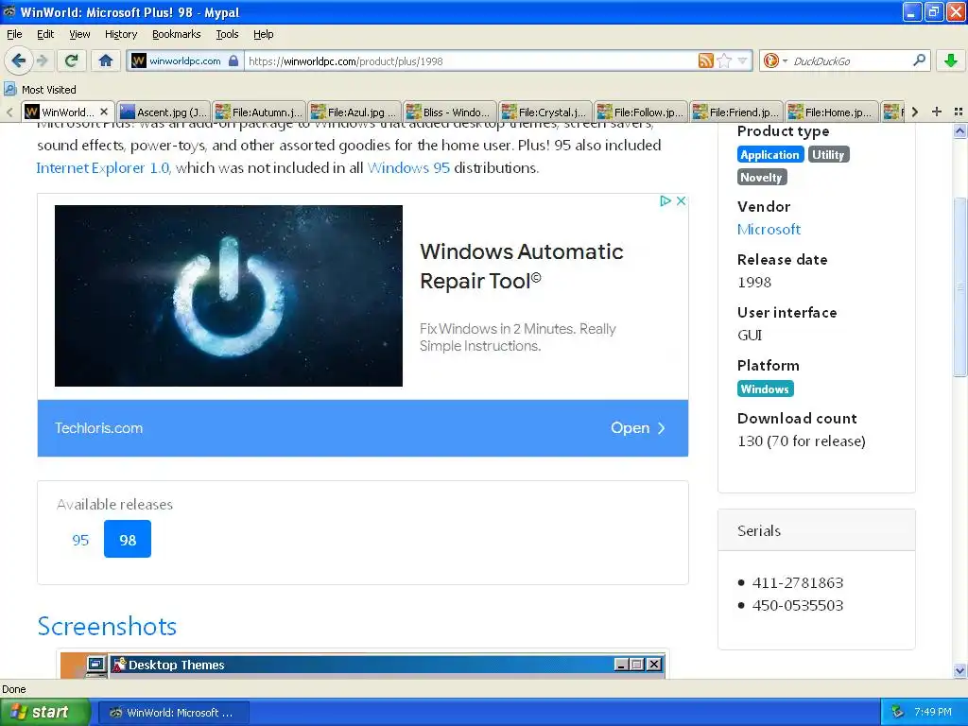Go back to the previous page
This screenshot has width=968, height=726.
[x=19, y=60]
